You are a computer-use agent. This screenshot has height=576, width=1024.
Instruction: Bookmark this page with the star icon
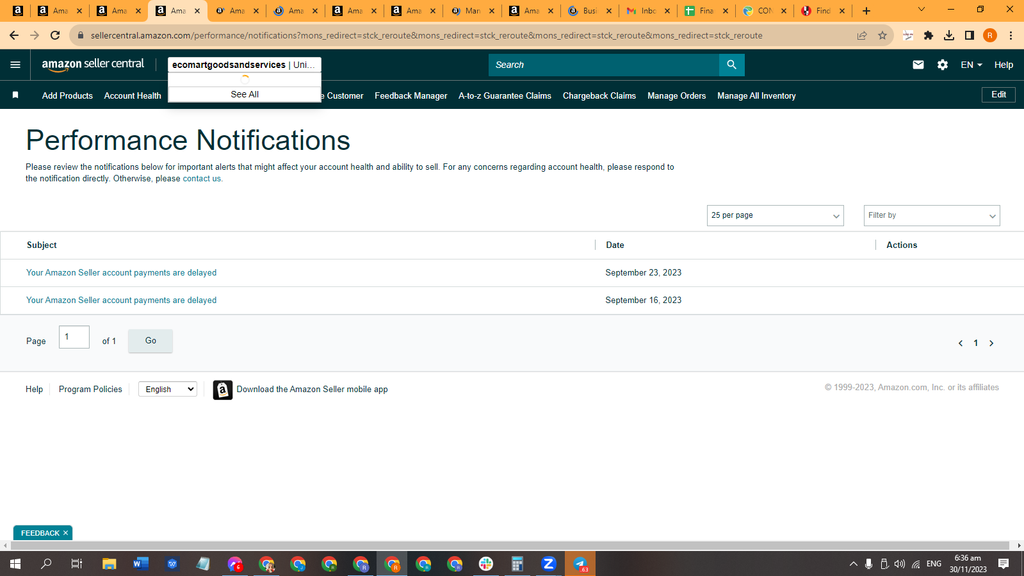pos(882,35)
